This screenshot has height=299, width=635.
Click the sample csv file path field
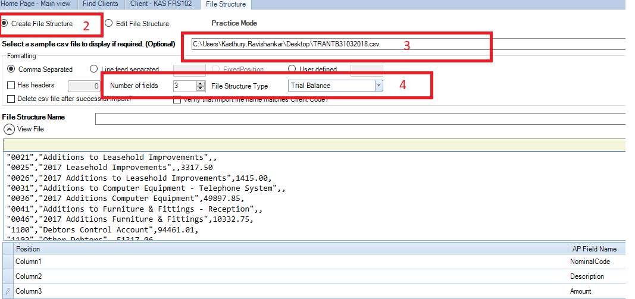click(408, 45)
